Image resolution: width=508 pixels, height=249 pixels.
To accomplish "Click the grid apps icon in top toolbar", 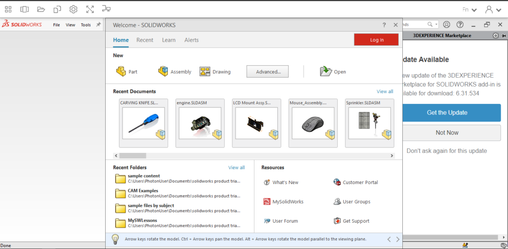I will 8,9.
